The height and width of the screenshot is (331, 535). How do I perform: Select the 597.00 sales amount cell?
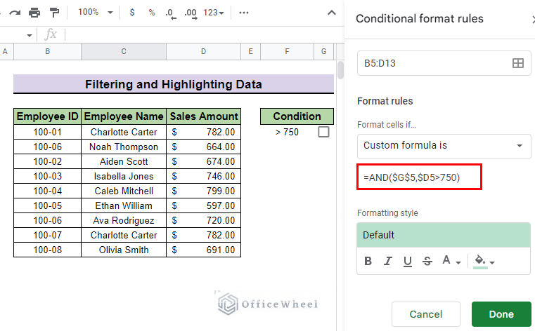click(204, 205)
